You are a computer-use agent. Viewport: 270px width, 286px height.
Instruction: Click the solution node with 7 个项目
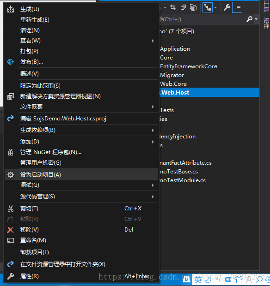tap(177, 31)
